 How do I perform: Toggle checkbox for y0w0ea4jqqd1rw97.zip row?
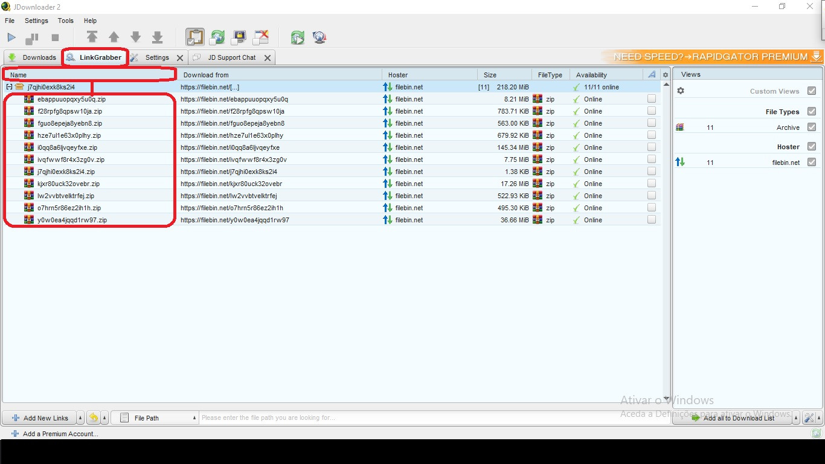pos(652,219)
